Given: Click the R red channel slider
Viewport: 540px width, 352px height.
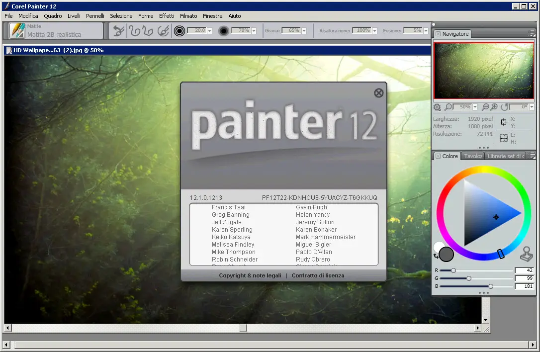Looking at the screenshot, I should pyautogui.click(x=476, y=270).
